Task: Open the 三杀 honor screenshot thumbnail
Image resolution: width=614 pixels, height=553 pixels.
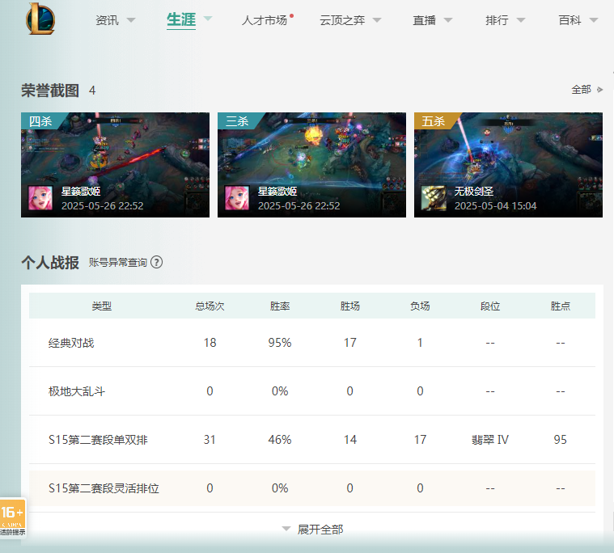Action: (x=311, y=165)
